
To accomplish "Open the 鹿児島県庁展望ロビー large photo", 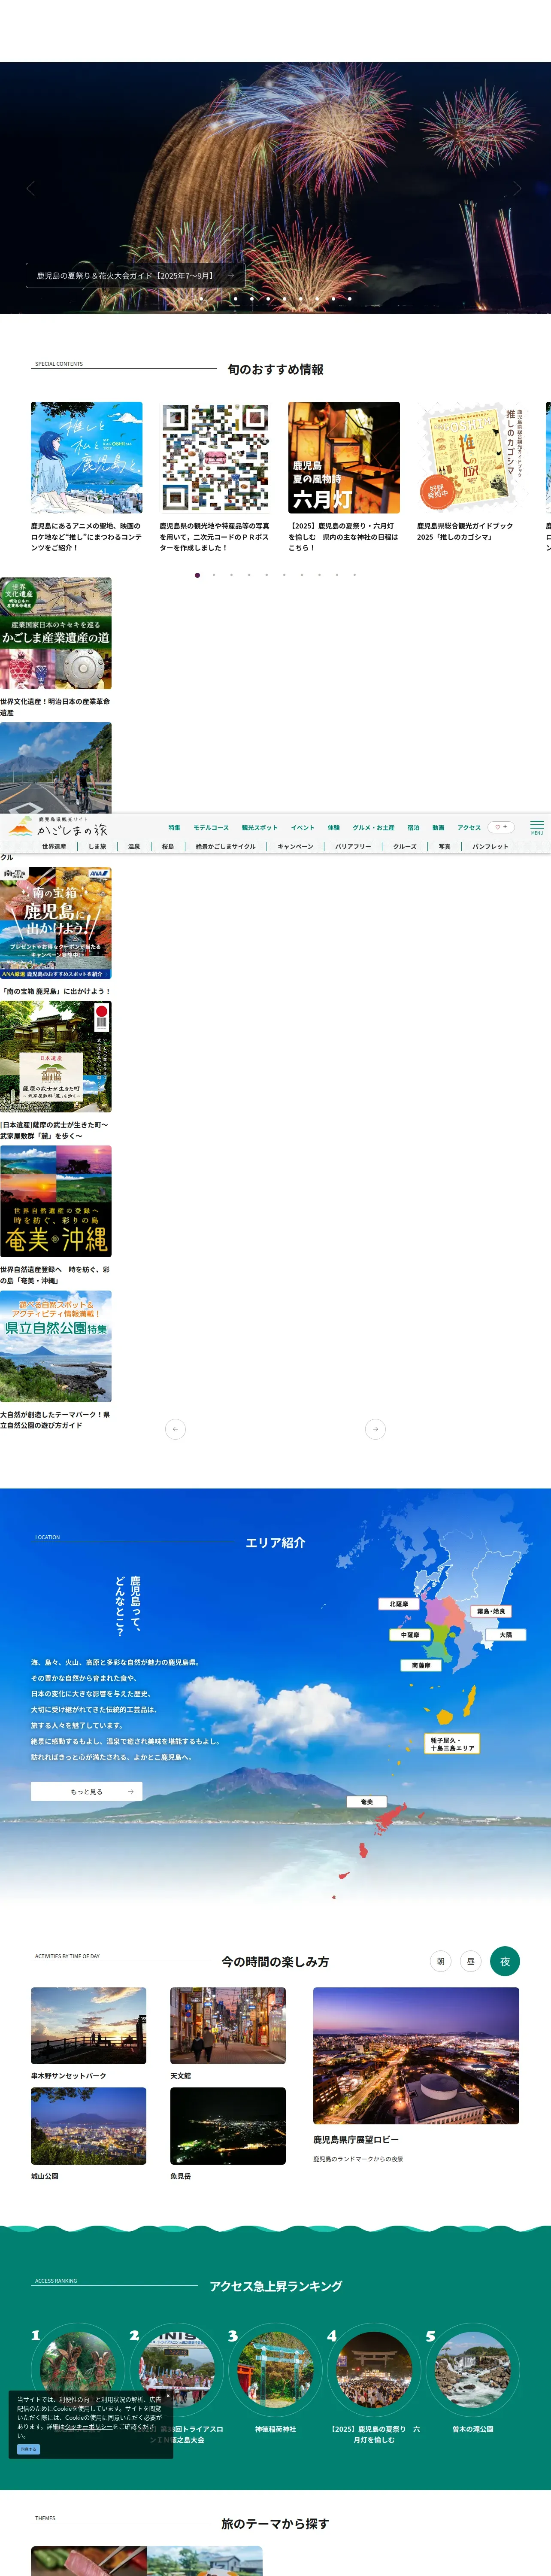I will (416, 2056).
